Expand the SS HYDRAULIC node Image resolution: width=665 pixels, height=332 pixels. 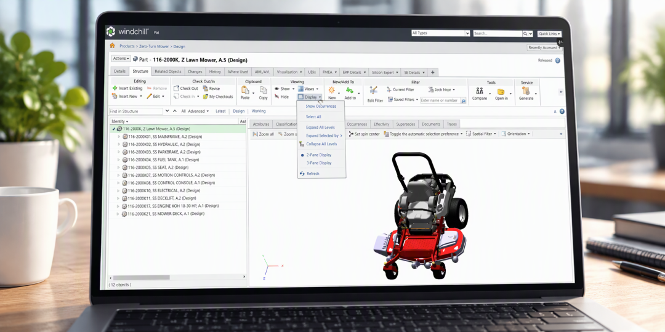(119, 144)
